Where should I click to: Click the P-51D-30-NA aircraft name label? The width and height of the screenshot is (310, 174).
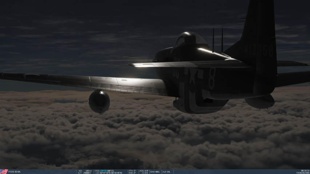pos(15,172)
